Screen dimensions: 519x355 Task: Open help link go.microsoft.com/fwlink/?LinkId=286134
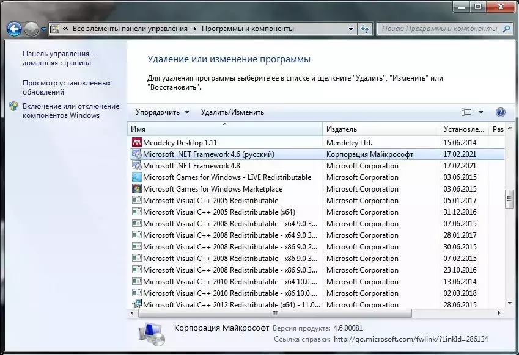tap(411, 339)
